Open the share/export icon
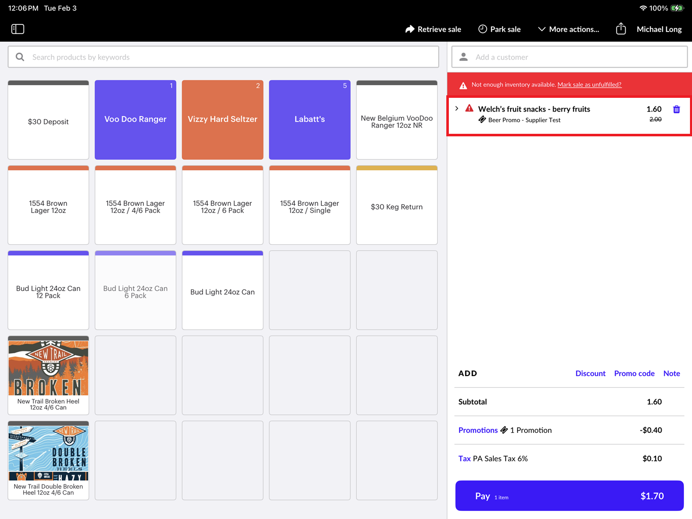 click(x=621, y=29)
